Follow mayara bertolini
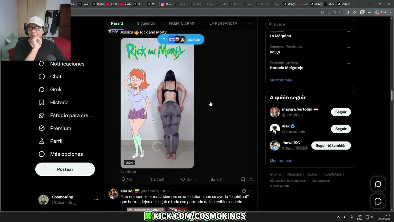Viewport: 394px width, 222px height. pyautogui.click(x=341, y=112)
